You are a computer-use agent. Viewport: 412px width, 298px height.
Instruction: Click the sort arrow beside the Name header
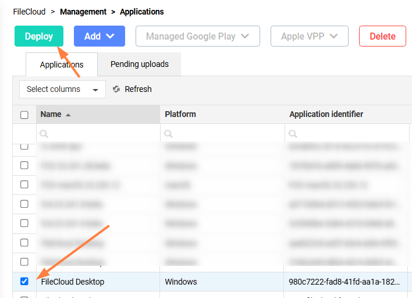point(68,115)
